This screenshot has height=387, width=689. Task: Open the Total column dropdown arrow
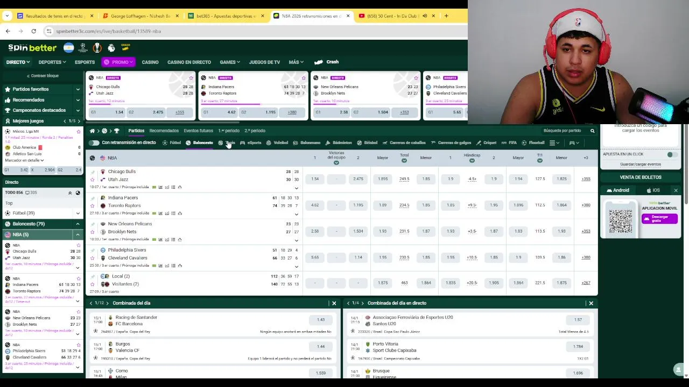[404, 161]
